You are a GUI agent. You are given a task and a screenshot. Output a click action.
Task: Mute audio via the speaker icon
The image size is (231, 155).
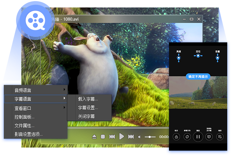139,137
